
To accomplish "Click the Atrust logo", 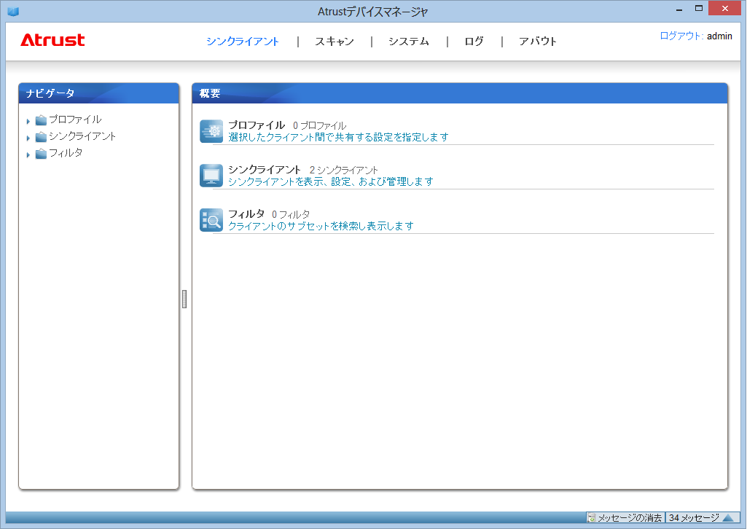I will pyautogui.click(x=52, y=41).
